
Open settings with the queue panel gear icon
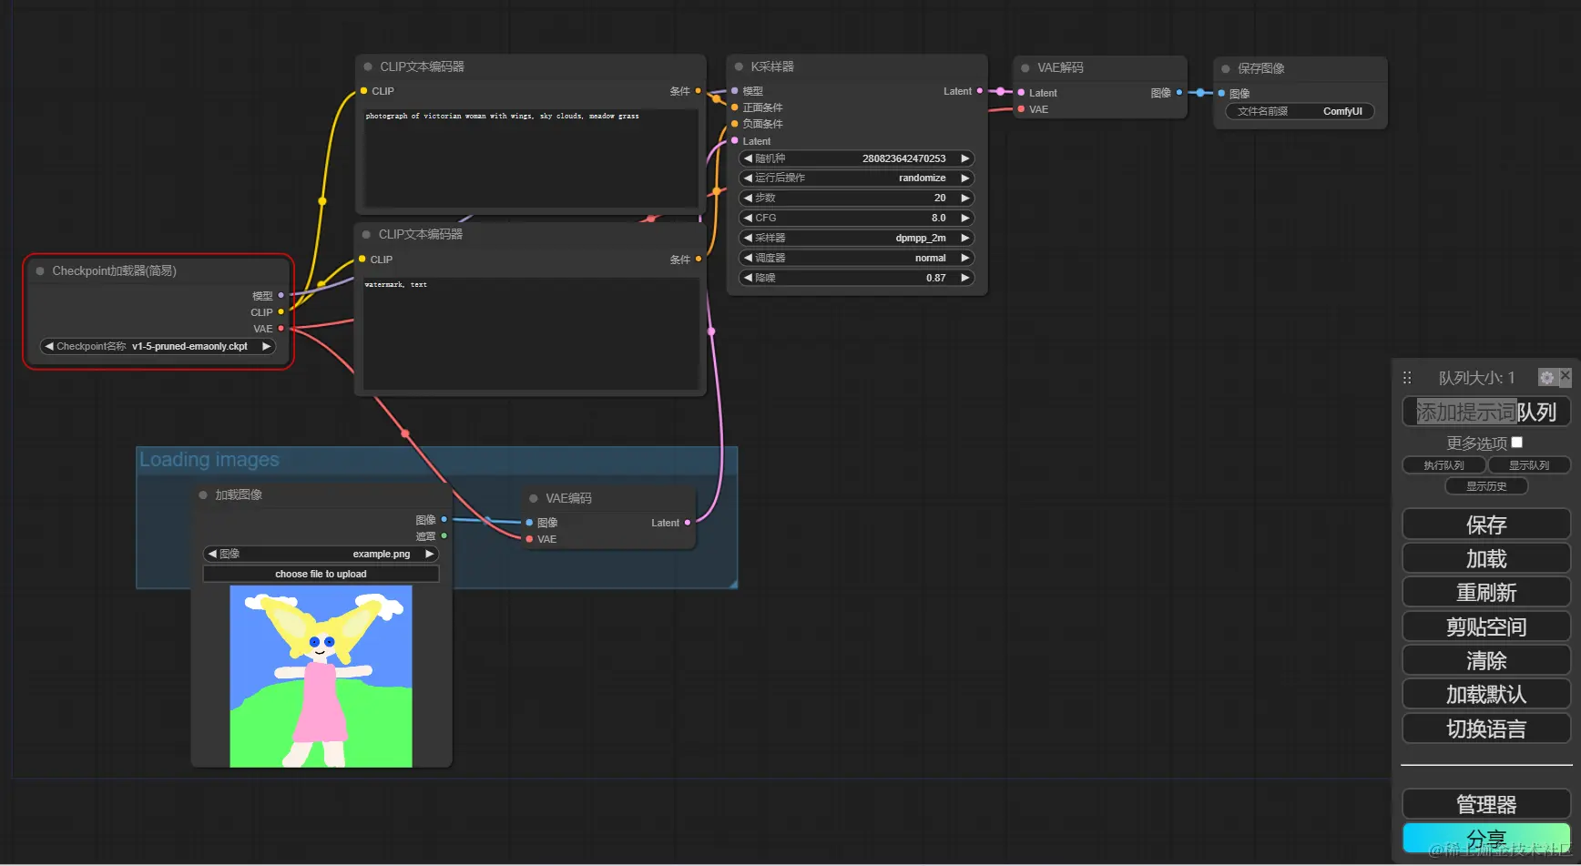pos(1546,377)
